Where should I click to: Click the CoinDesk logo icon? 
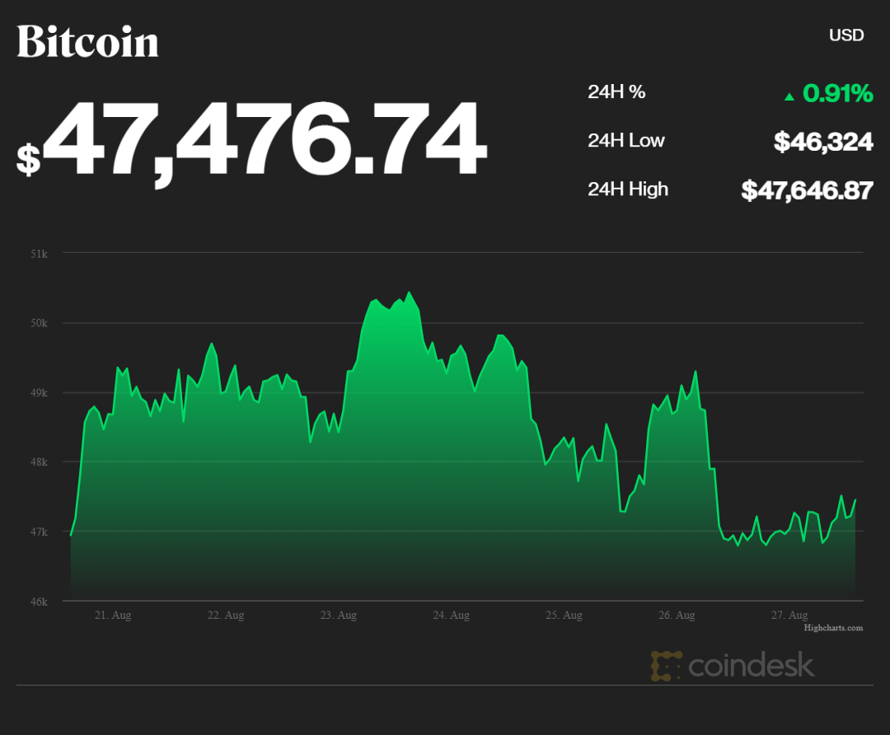(x=666, y=666)
